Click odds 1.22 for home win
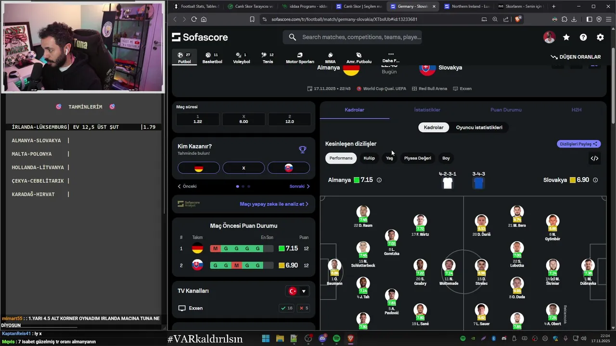This screenshot has height=346, width=616. (198, 119)
